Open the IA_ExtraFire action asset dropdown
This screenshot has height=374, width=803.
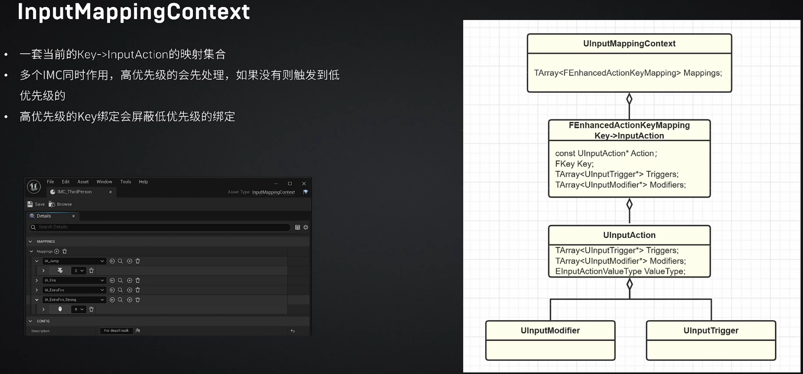pos(74,290)
